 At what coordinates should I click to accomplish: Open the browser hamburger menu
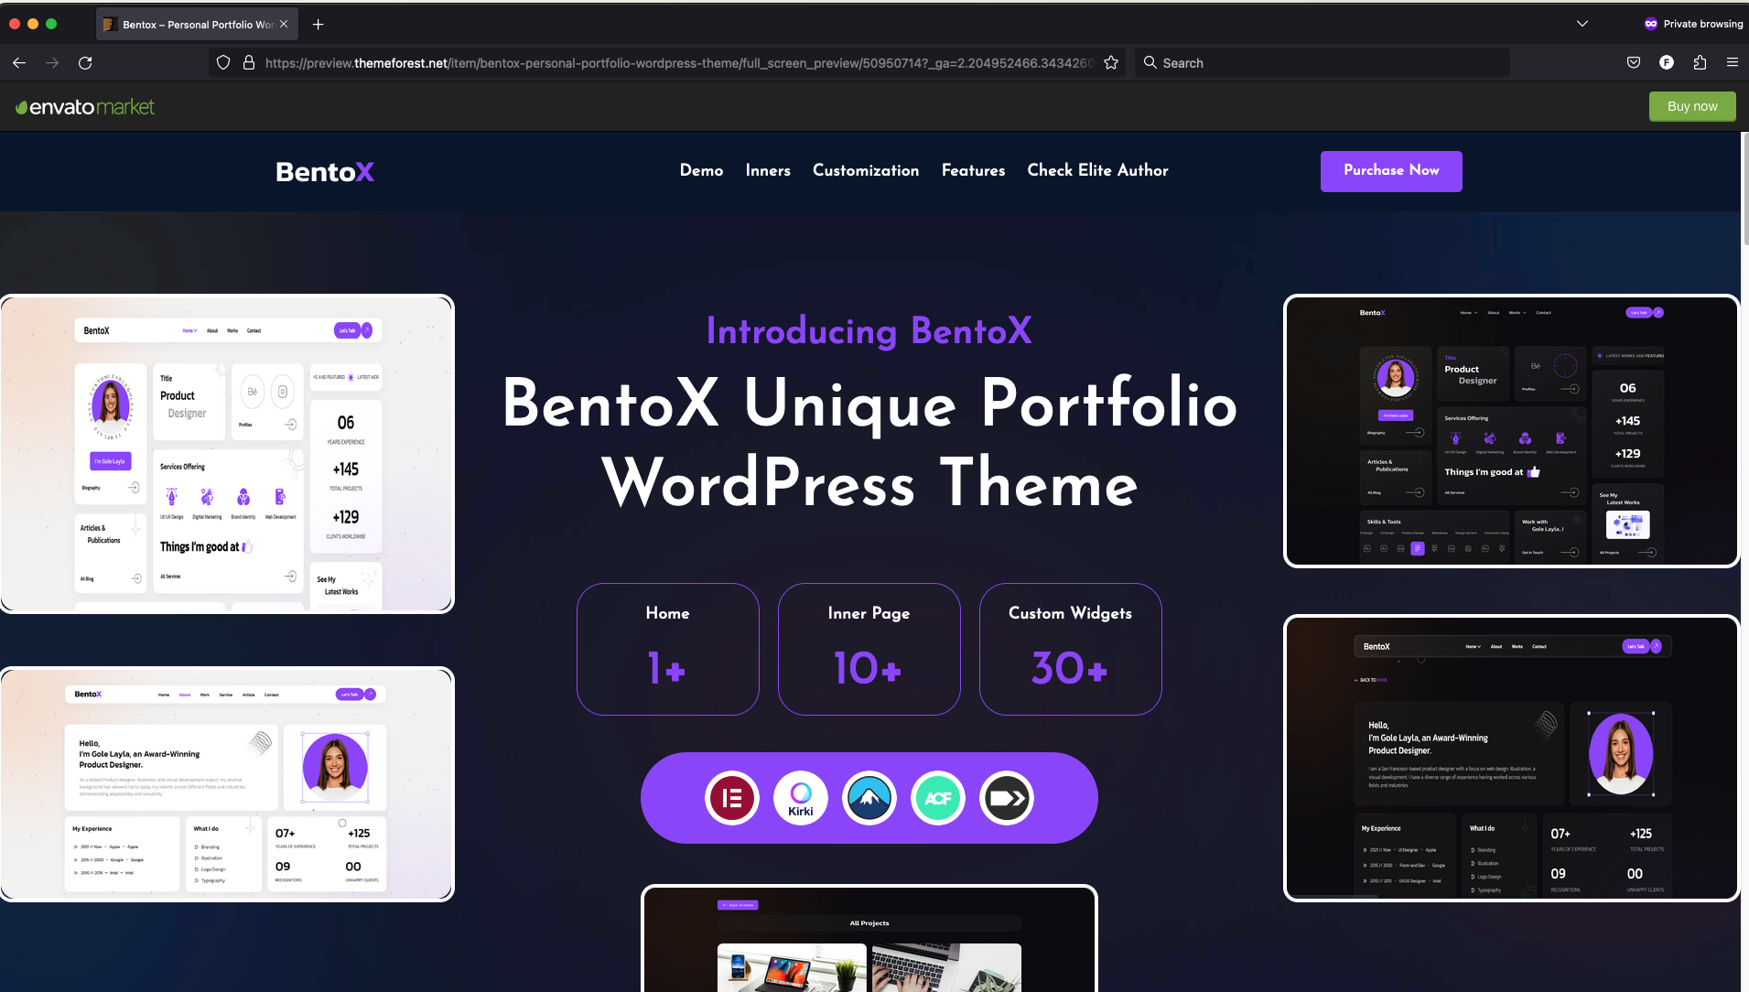[1733, 63]
